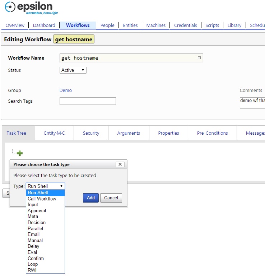Open the Pre-Conditions tab
Viewport: 265px width, 278px height.
coord(212,133)
